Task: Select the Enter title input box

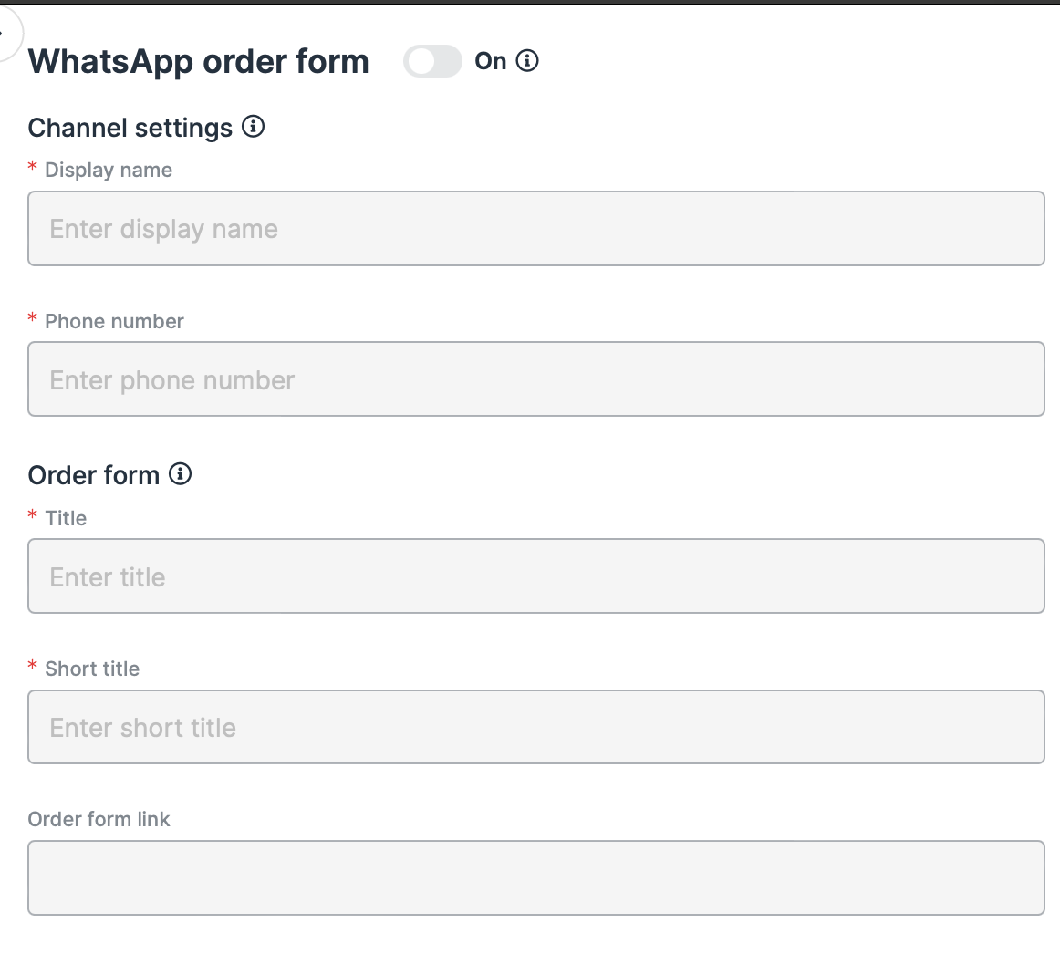Action: 535,576
